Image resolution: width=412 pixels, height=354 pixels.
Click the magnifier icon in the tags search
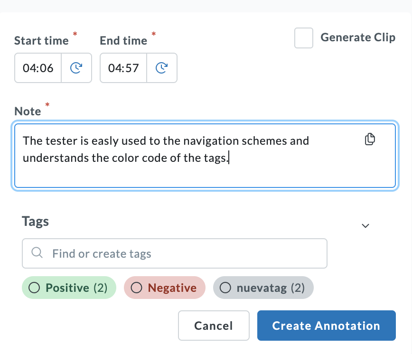[x=37, y=253]
